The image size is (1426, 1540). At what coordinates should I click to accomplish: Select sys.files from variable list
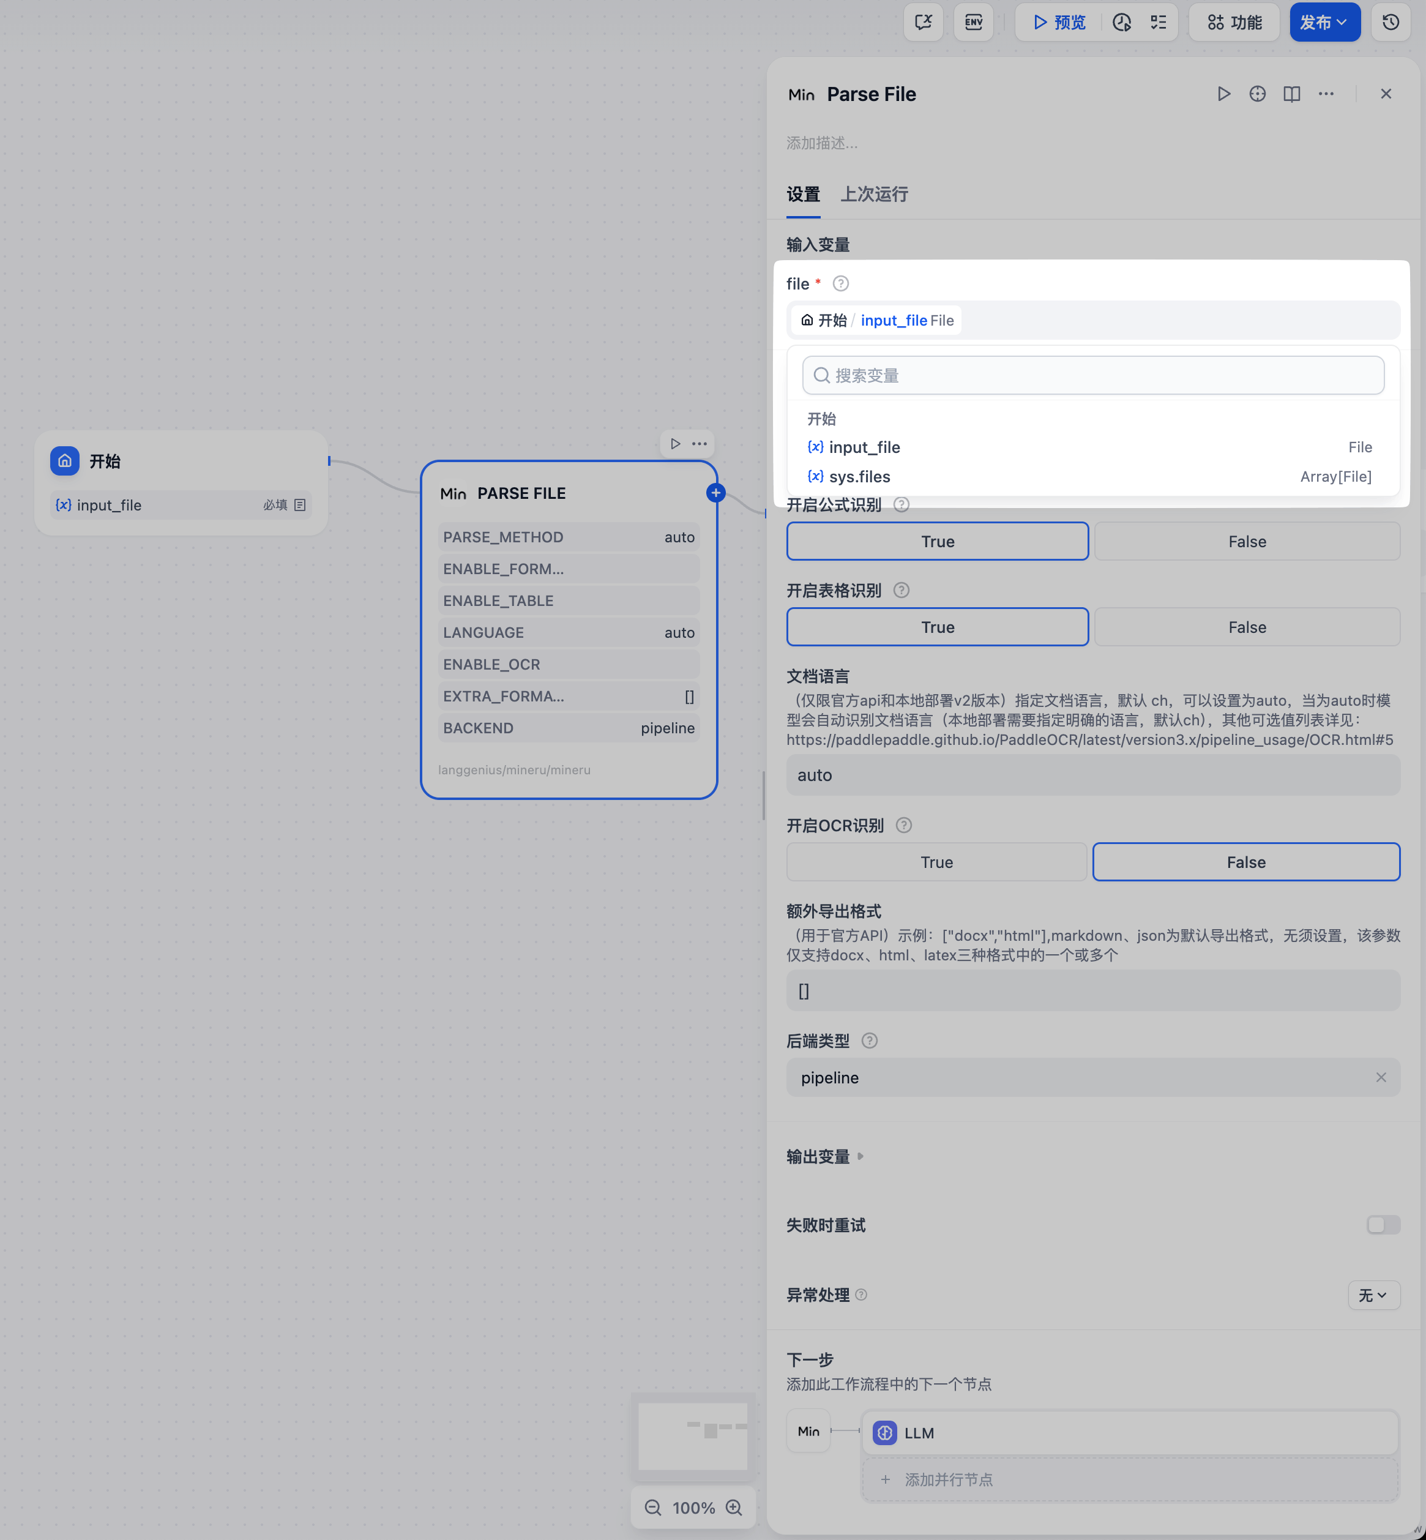pos(859,477)
